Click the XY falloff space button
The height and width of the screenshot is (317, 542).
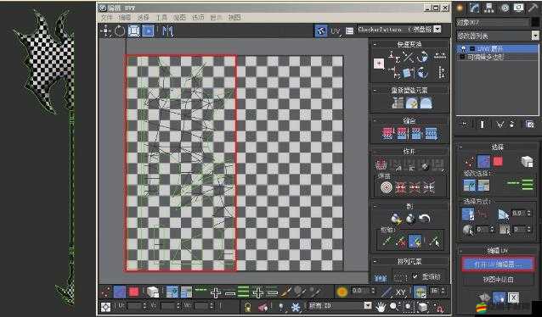[x=401, y=292]
